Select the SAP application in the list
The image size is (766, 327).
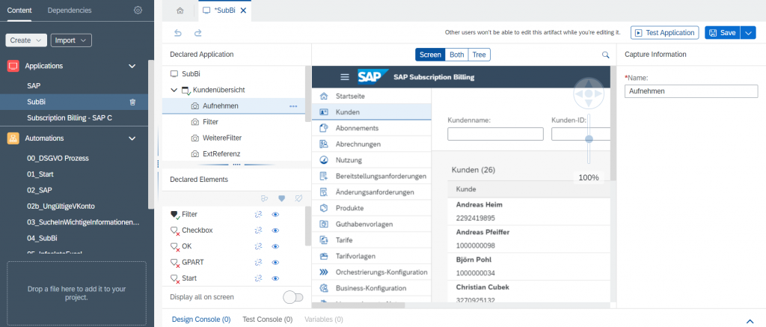click(34, 85)
